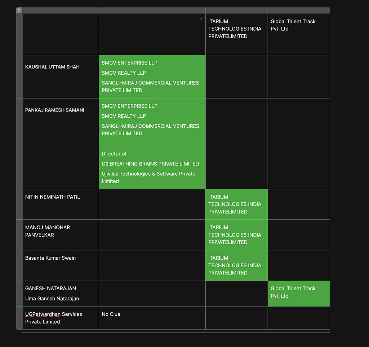Click SMCV ENTERPRISE LLP in Kaushal's row

(x=129, y=63)
